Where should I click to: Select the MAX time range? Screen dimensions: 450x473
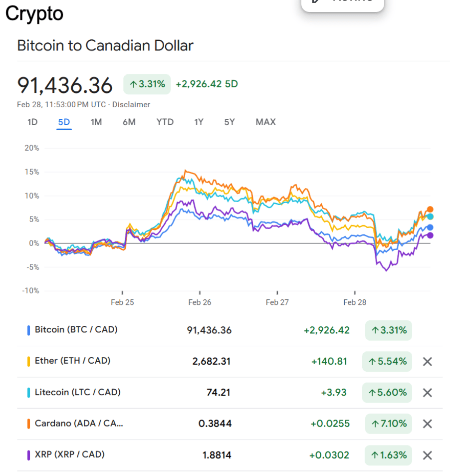click(265, 122)
